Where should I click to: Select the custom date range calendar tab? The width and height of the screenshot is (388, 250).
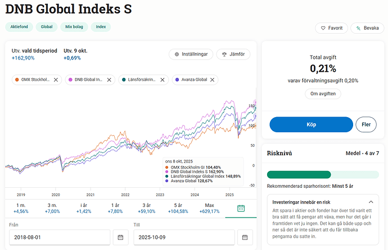(241, 208)
